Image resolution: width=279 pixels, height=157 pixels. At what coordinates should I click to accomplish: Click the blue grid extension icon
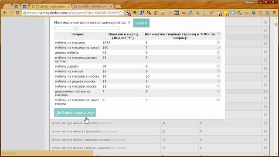(142, 13)
